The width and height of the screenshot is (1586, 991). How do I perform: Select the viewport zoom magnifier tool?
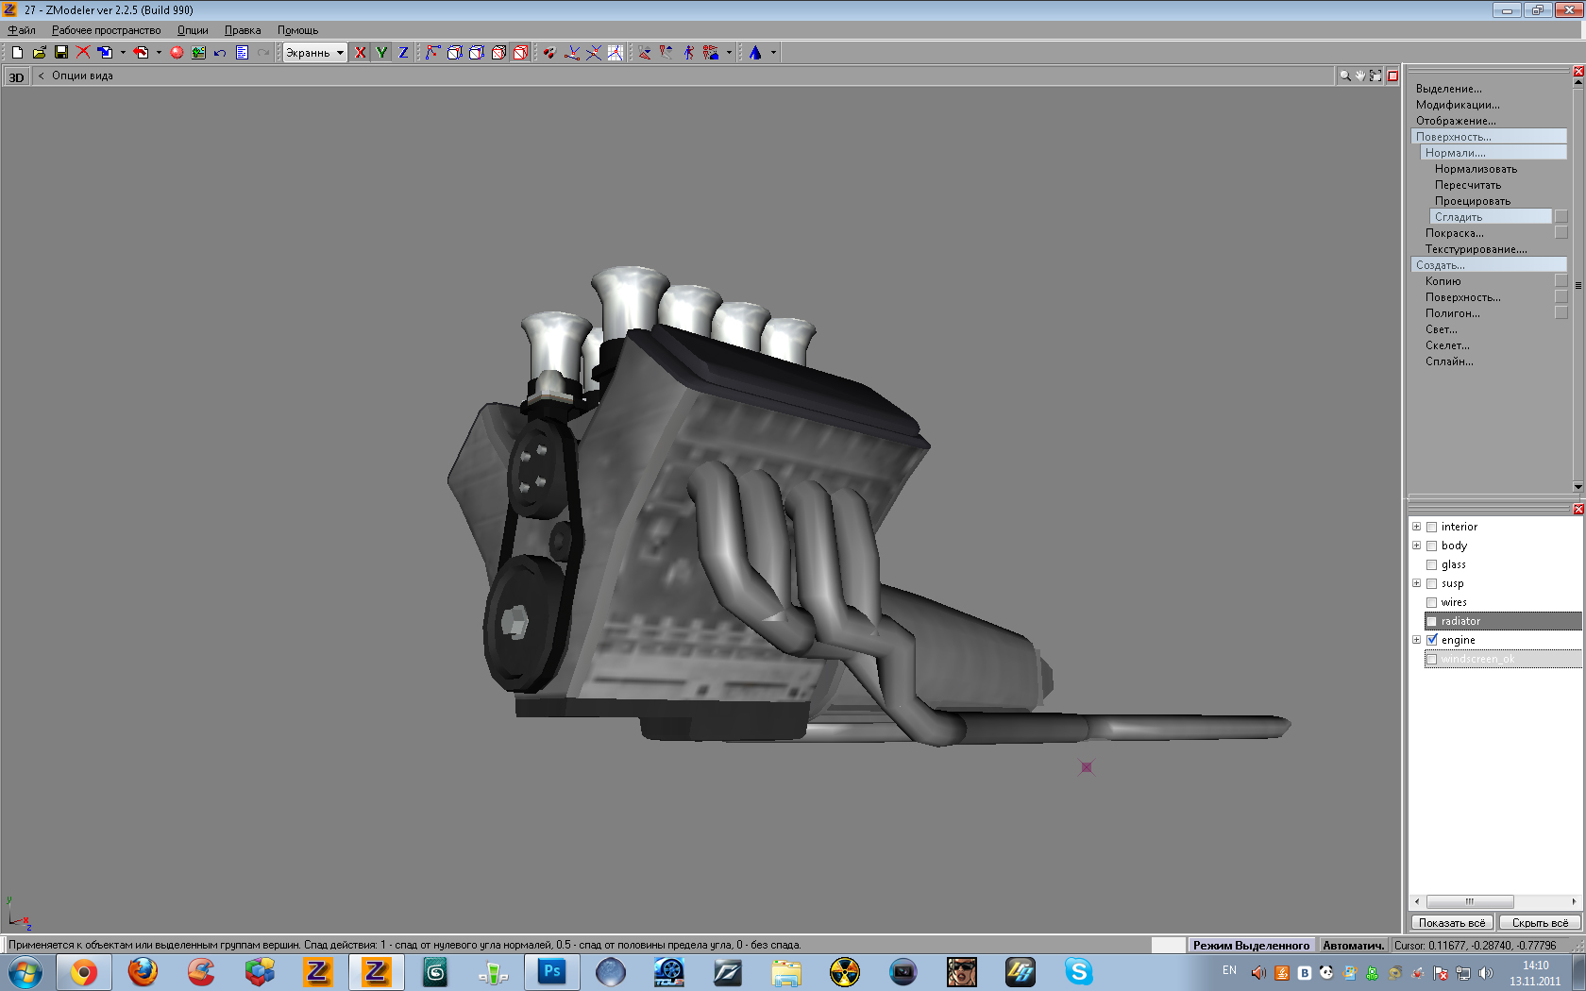point(1344,76)
